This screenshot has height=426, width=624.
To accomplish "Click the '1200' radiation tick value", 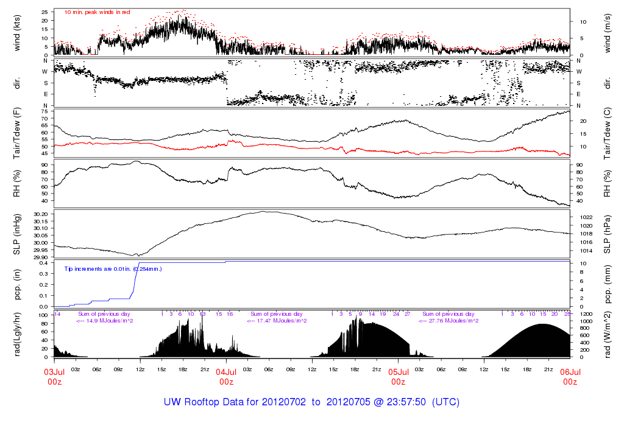I will pos(586,315).
